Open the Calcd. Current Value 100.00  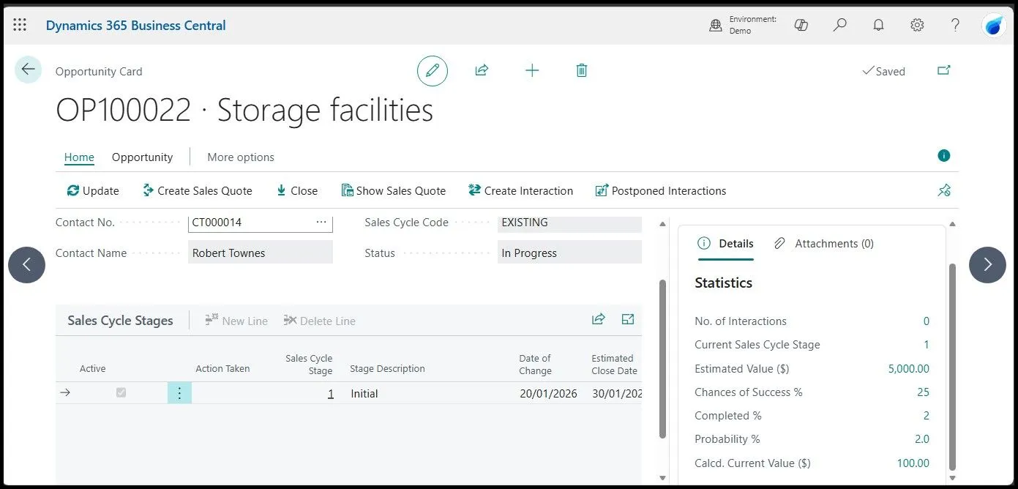click(x=913, y=463)
